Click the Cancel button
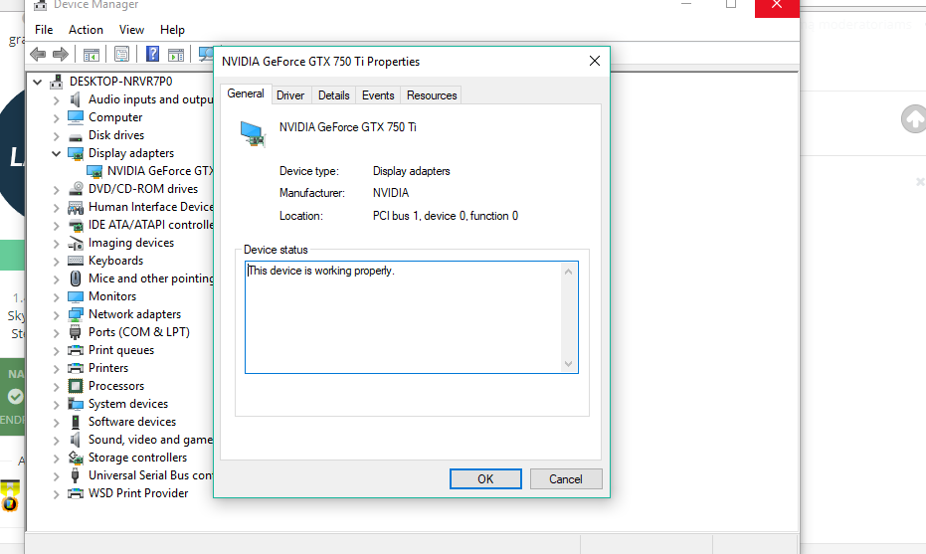Viewport: 926px width, 554px height. click(566, 479)
